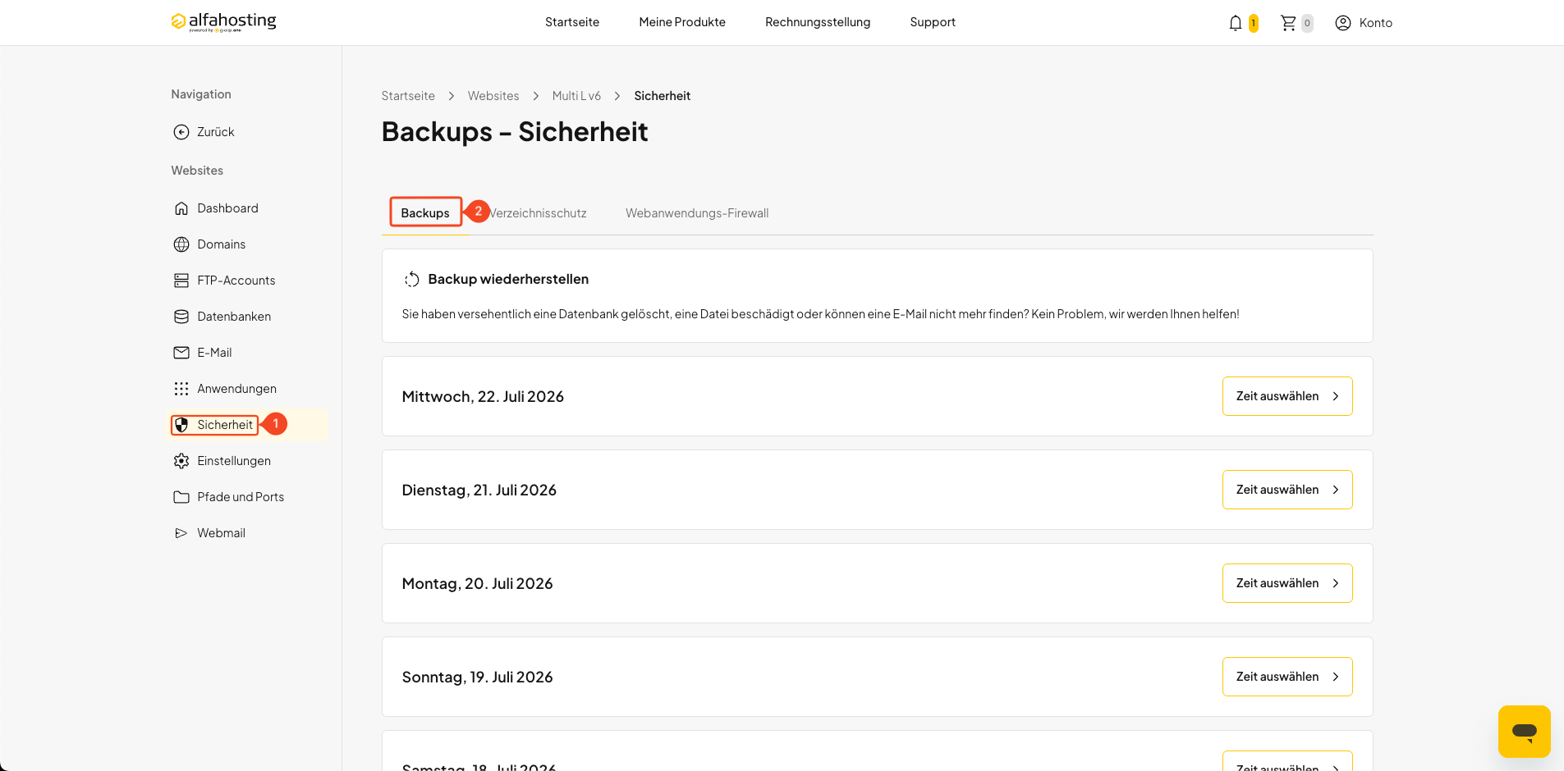Click the cart count badge 0

click(x=1307, y=23)
